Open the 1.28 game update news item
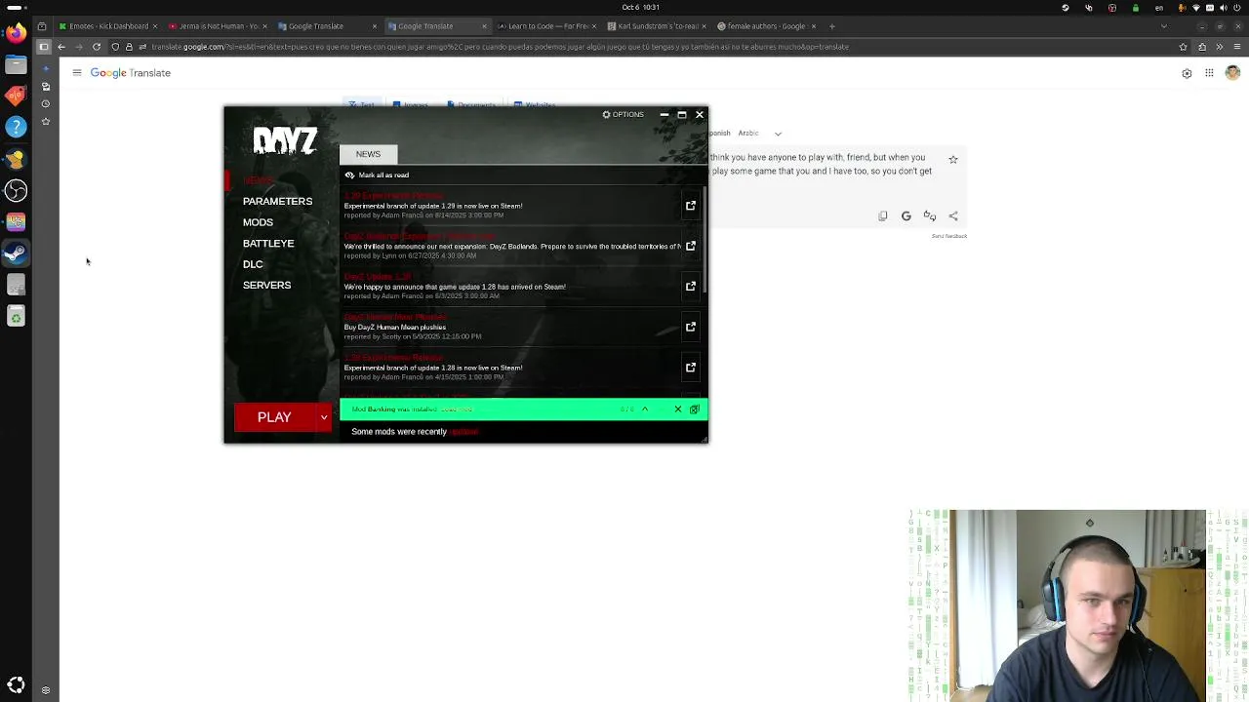Screen dimensions: 1249x702 click(511, 286)
